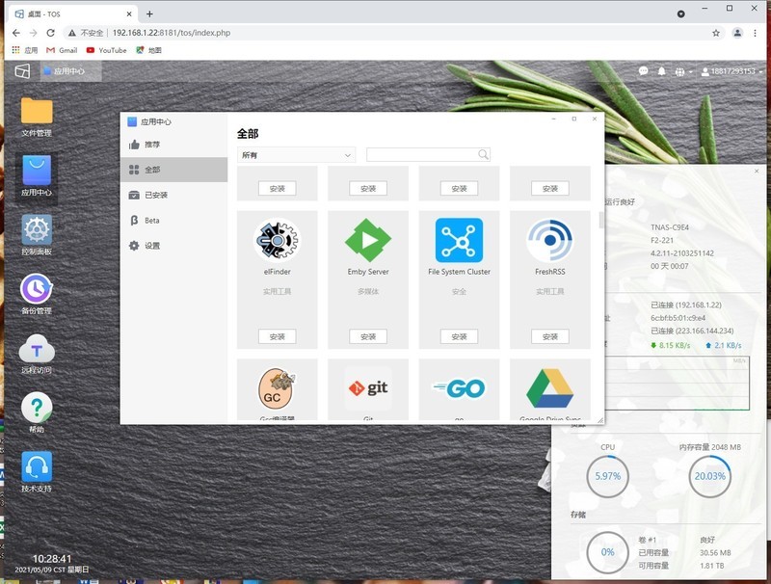The width and height of the screenshot is (771, 584).
Task: Click the network traffic graph in widget
Action: (x=678, y=384)
